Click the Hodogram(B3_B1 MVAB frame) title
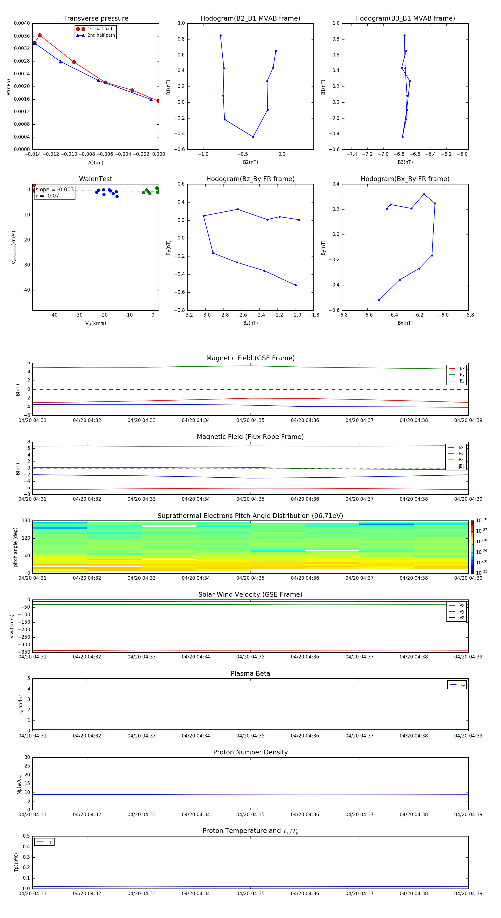The width and height of the screenshot is (501, 918). 405,19
